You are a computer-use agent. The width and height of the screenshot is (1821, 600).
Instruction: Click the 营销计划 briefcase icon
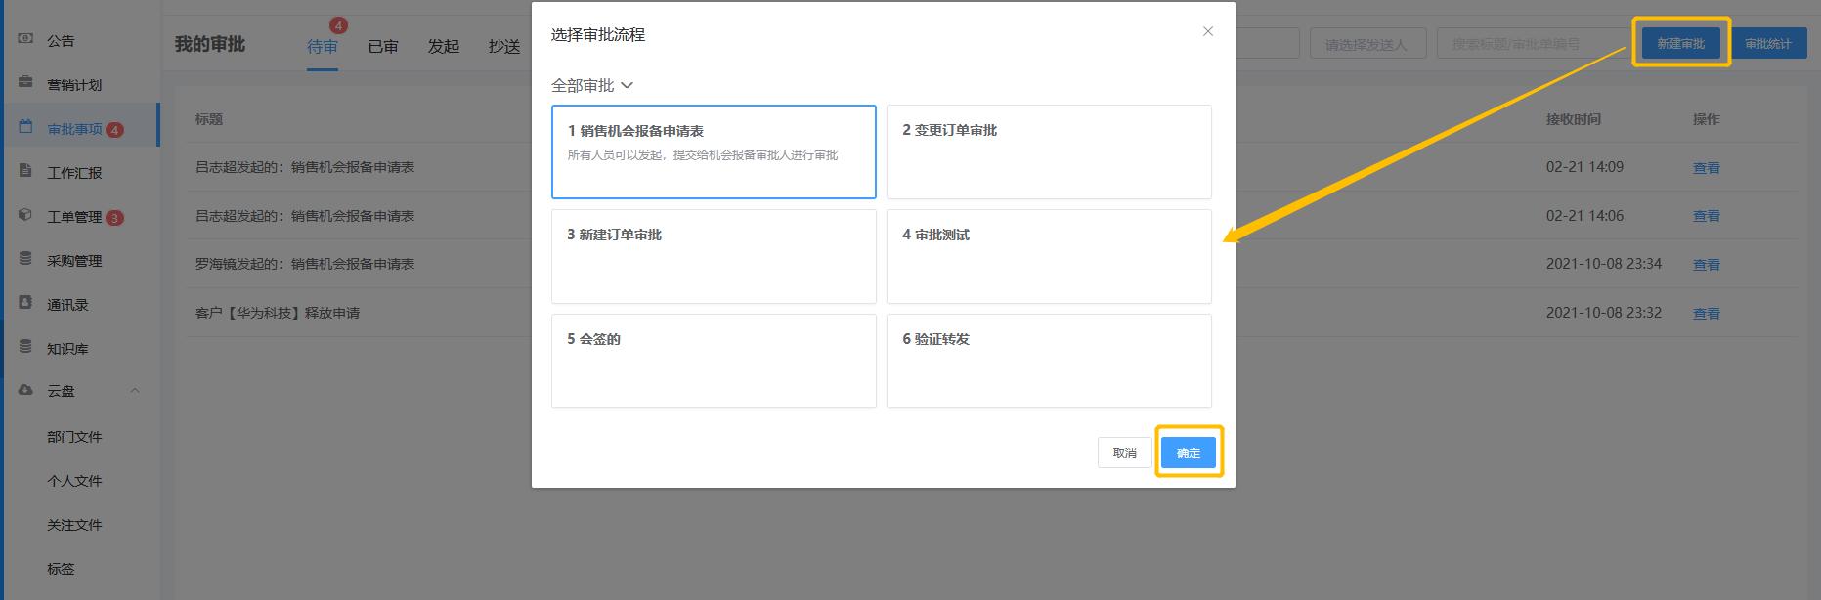tap(26, 83)
